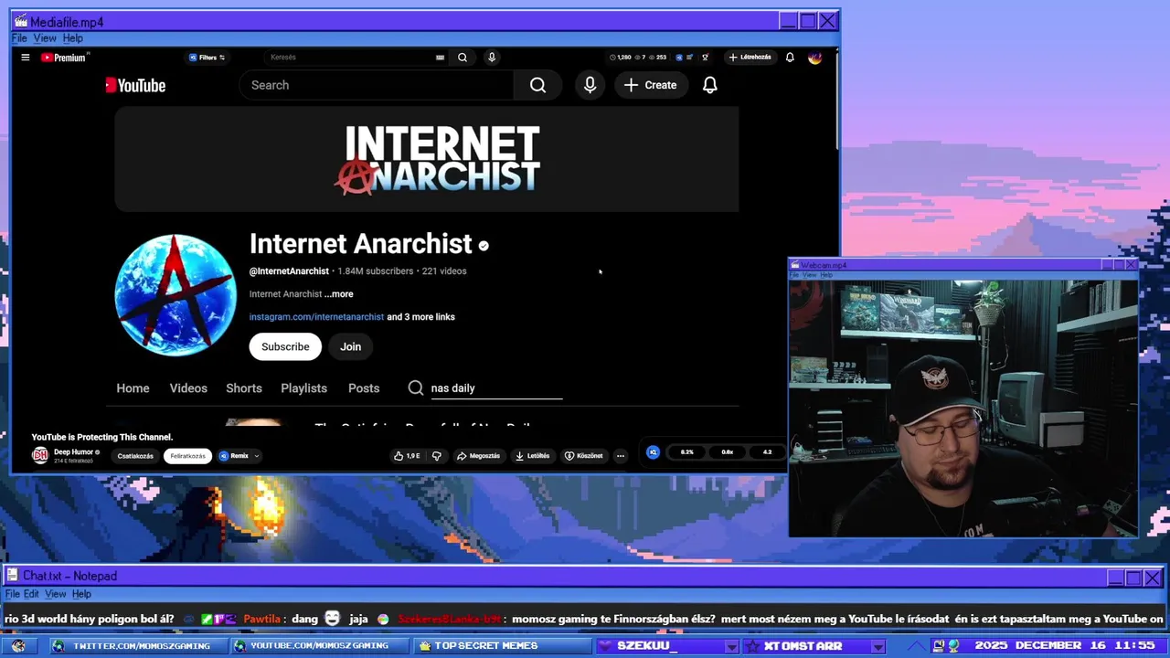Click the large YouTube logo
Viewport: 1170px width, 658px height.
(x=135, y=85)
